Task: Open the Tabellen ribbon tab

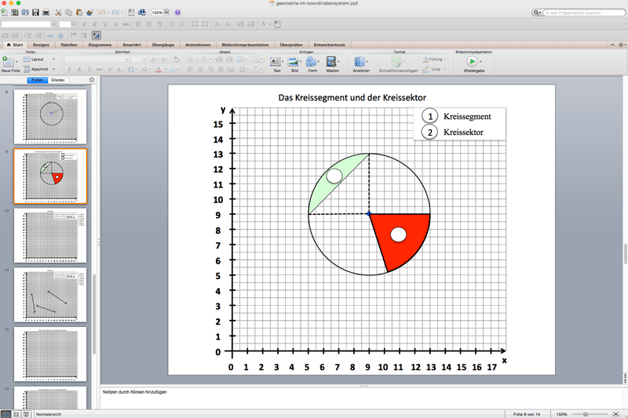Action: pyautogui.click(x=69, y=45)
